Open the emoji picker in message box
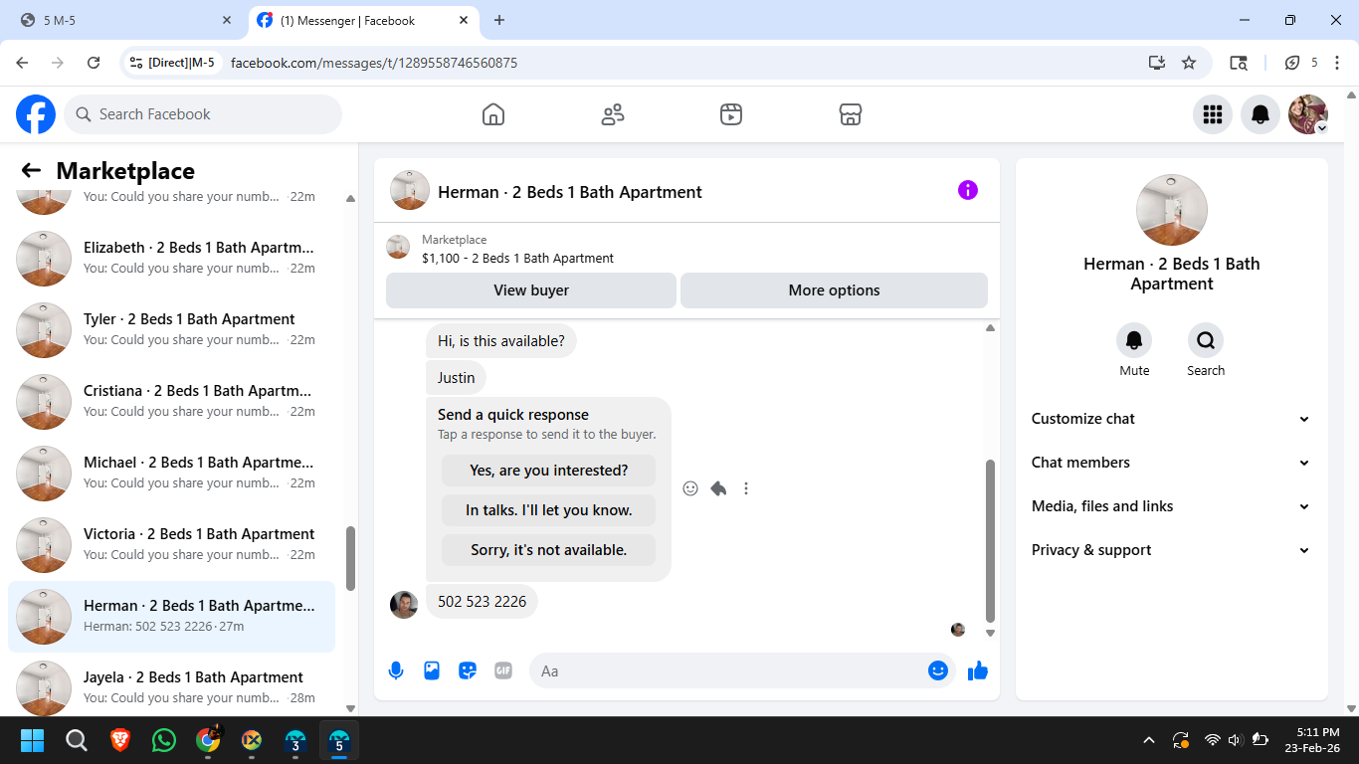 tap(938, 670)
